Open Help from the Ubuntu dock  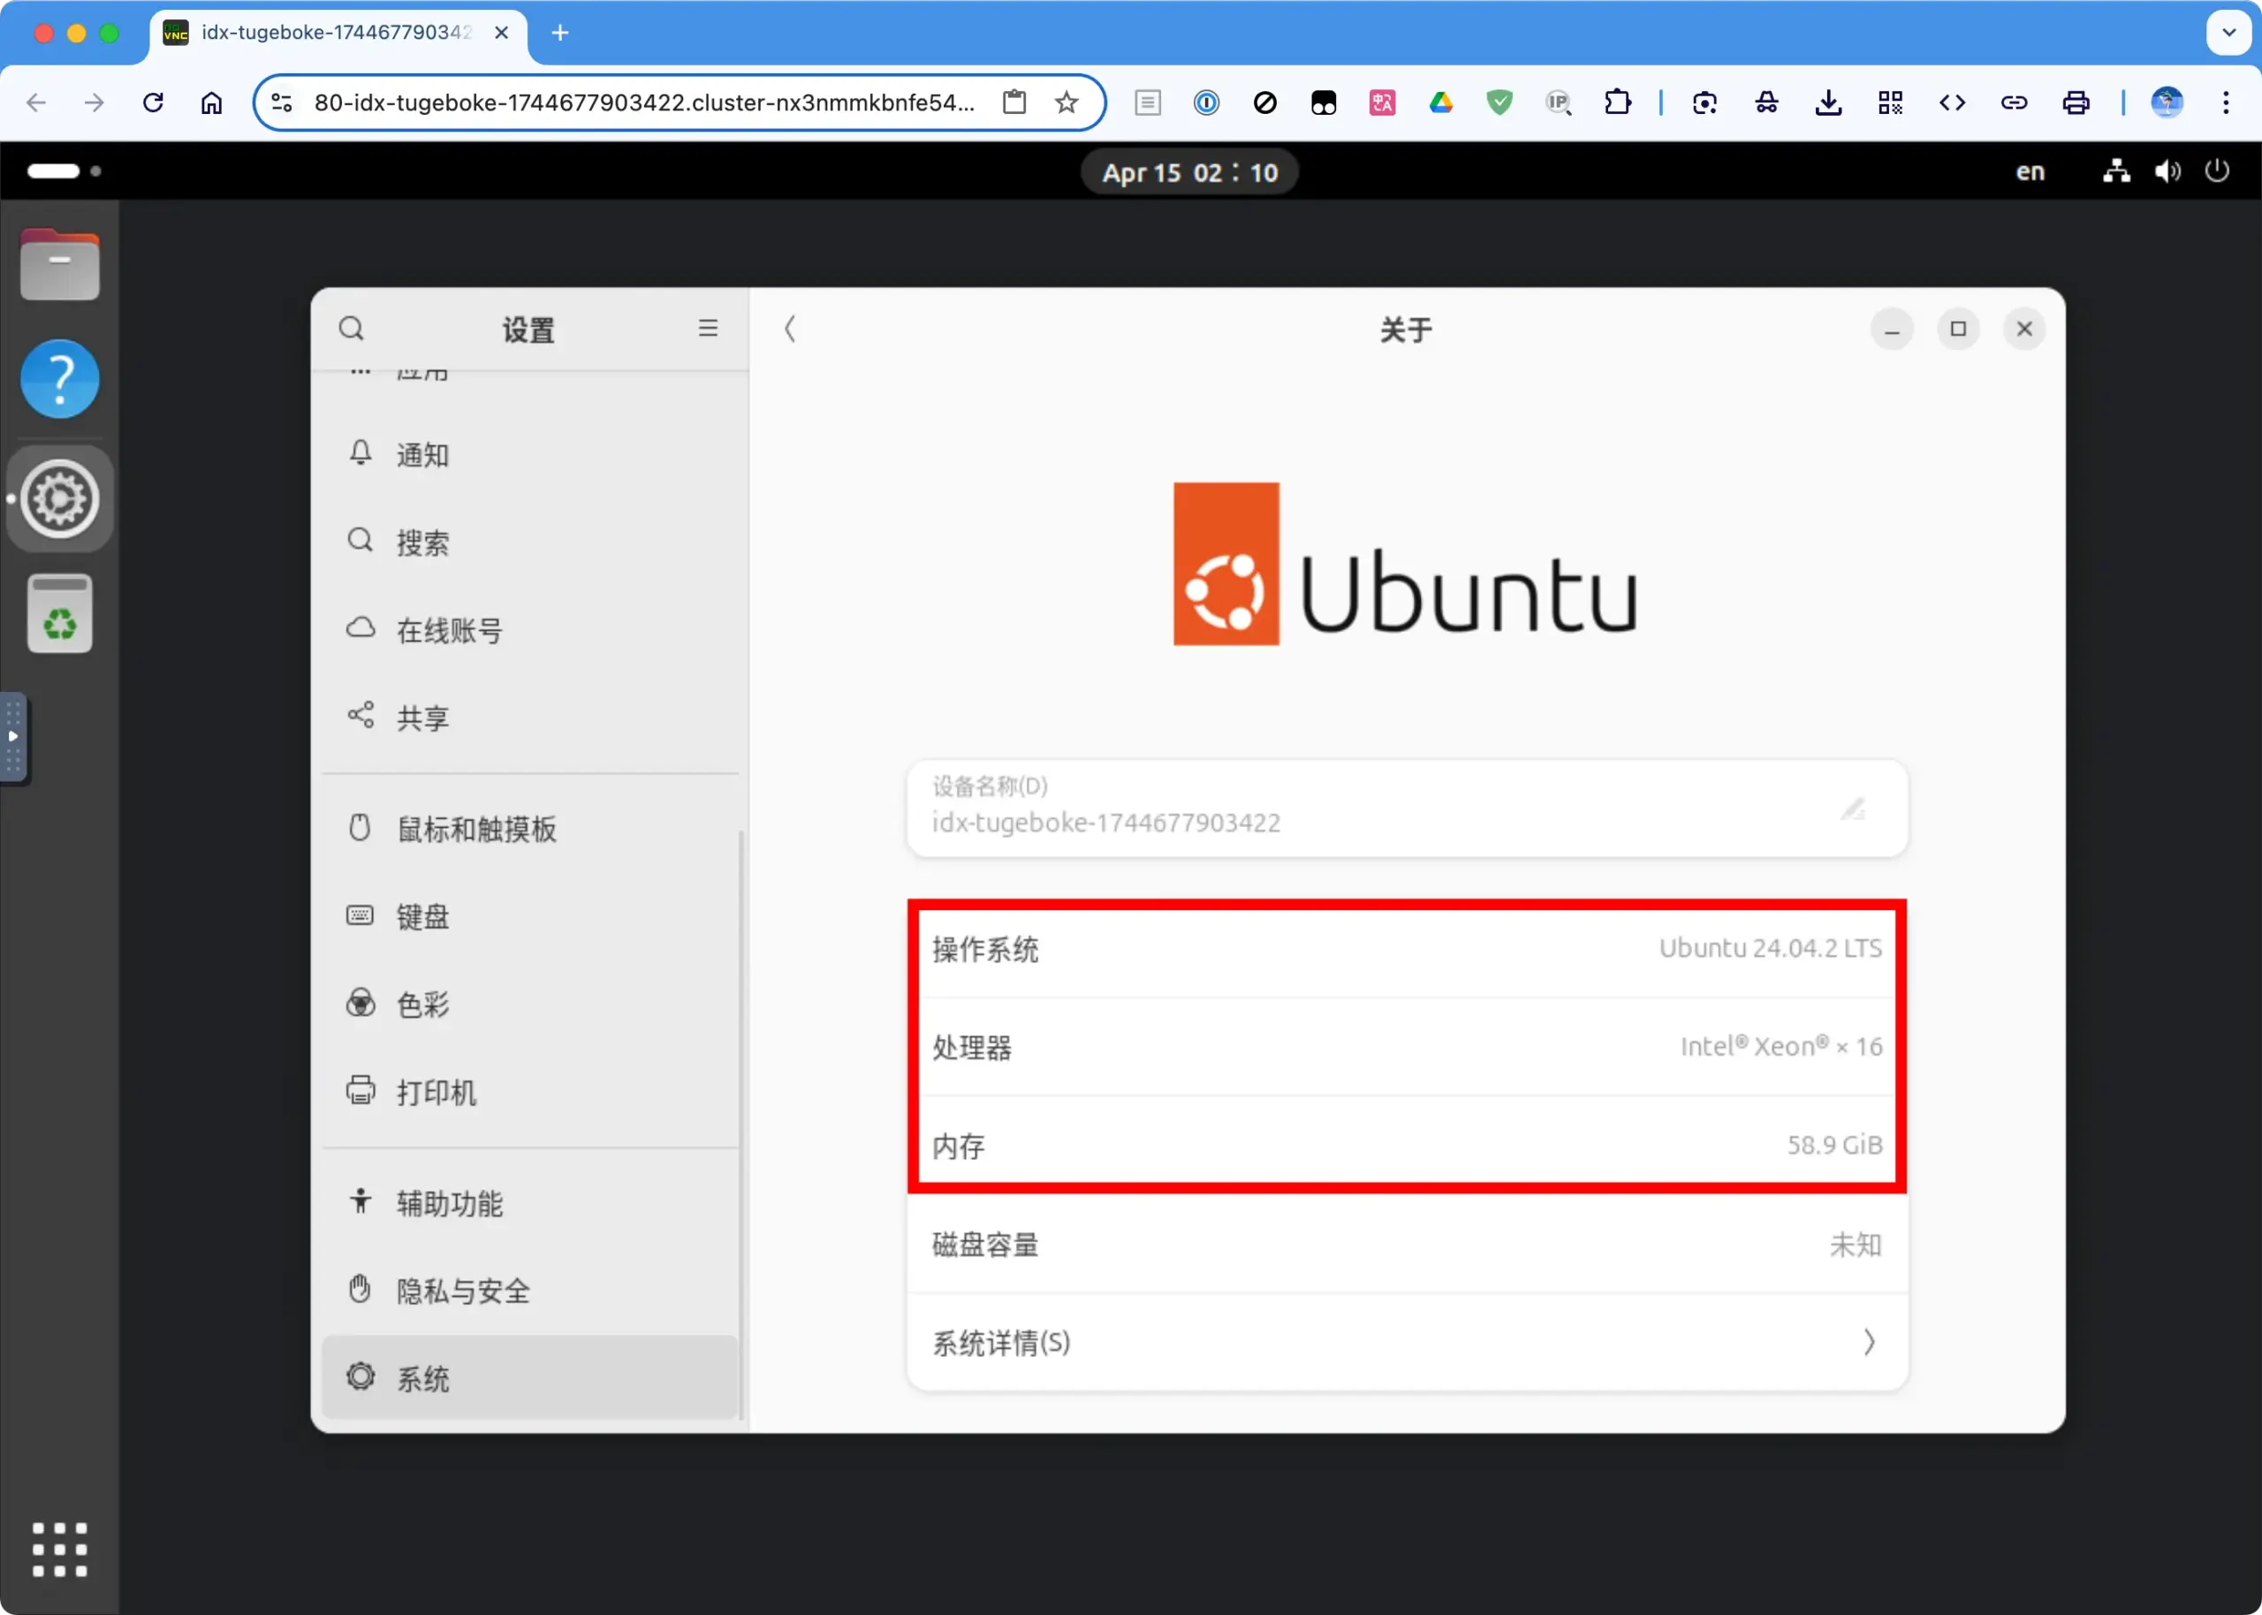(60, 379)
